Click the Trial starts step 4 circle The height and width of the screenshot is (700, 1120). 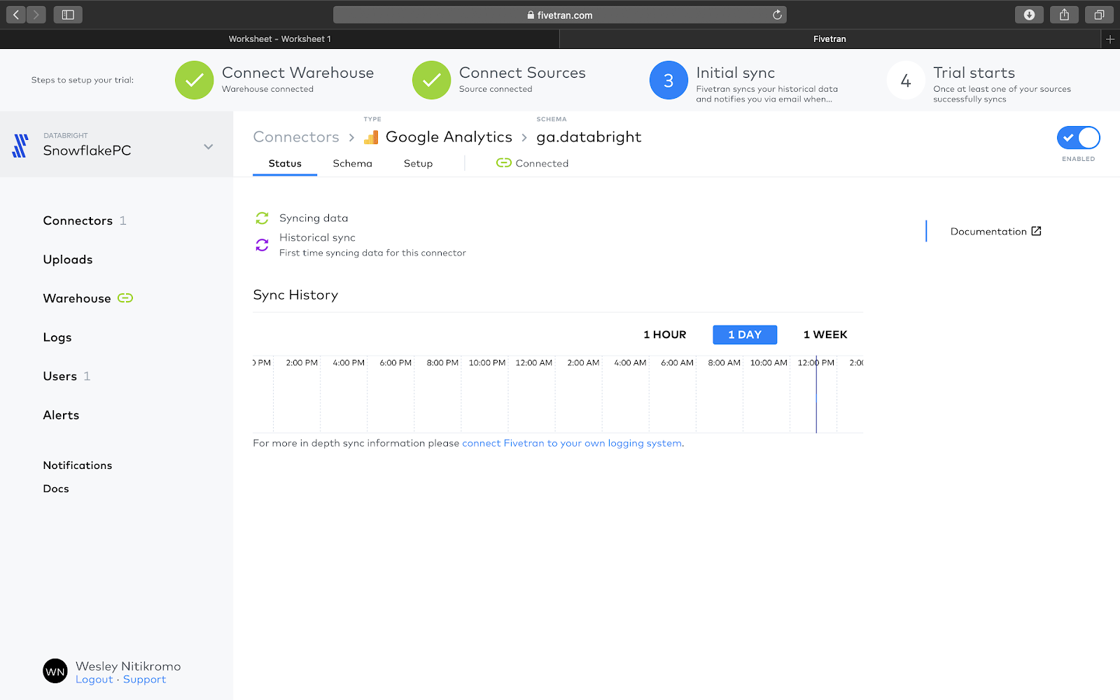[906, 80]
